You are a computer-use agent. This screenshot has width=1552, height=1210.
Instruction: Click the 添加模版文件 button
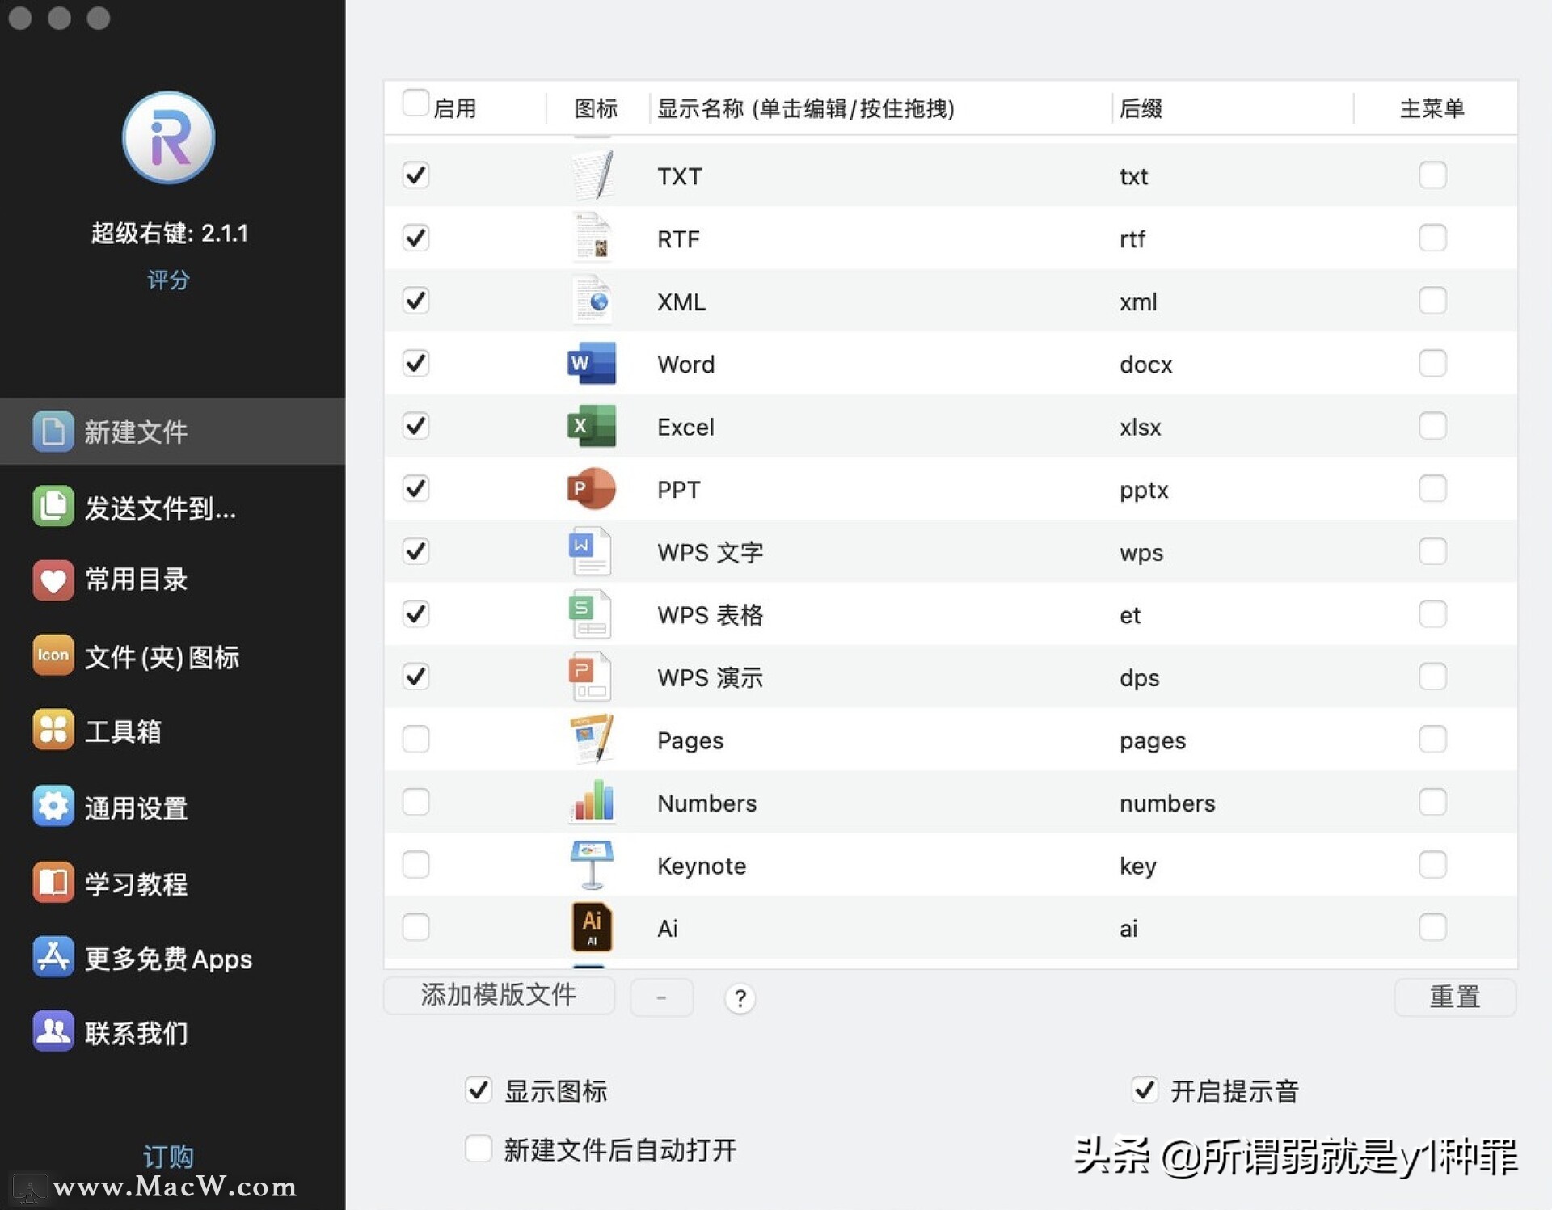499,996
